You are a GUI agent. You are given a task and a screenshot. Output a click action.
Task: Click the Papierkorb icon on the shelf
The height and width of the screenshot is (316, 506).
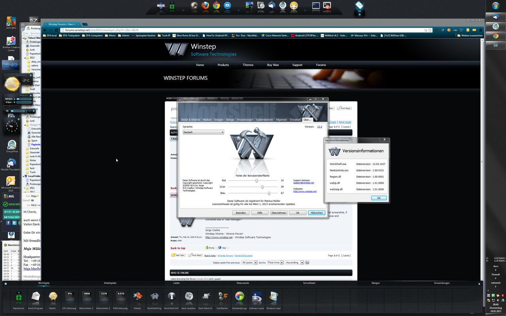19,297
